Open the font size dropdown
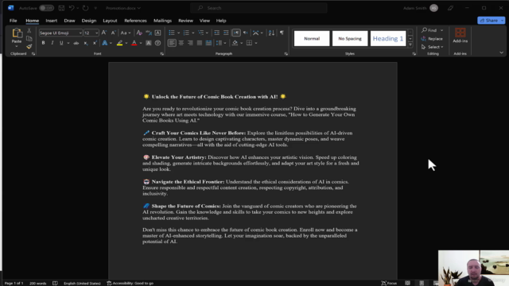The width and height of the screenshot is (509, 286). (97, 33)
